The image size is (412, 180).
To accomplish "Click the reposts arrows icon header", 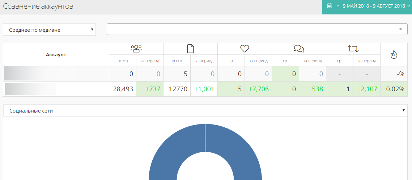I will pos(353,49).
